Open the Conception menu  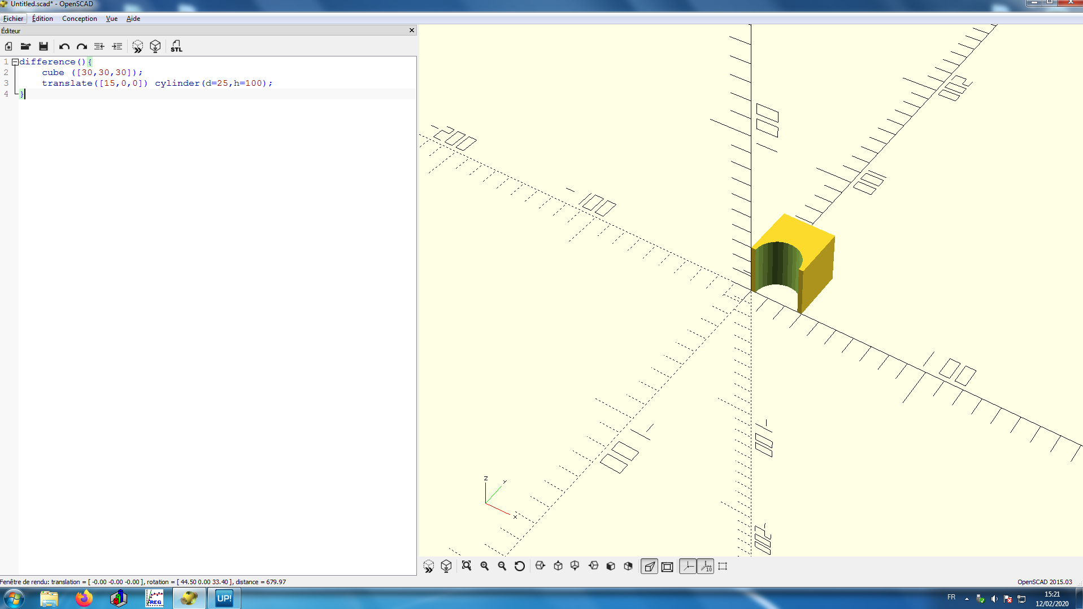coord(79,19)
